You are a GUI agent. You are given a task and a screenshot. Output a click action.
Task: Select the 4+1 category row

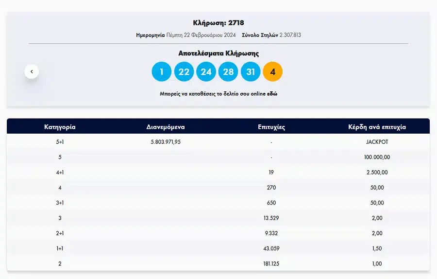[x=60, y=173]
